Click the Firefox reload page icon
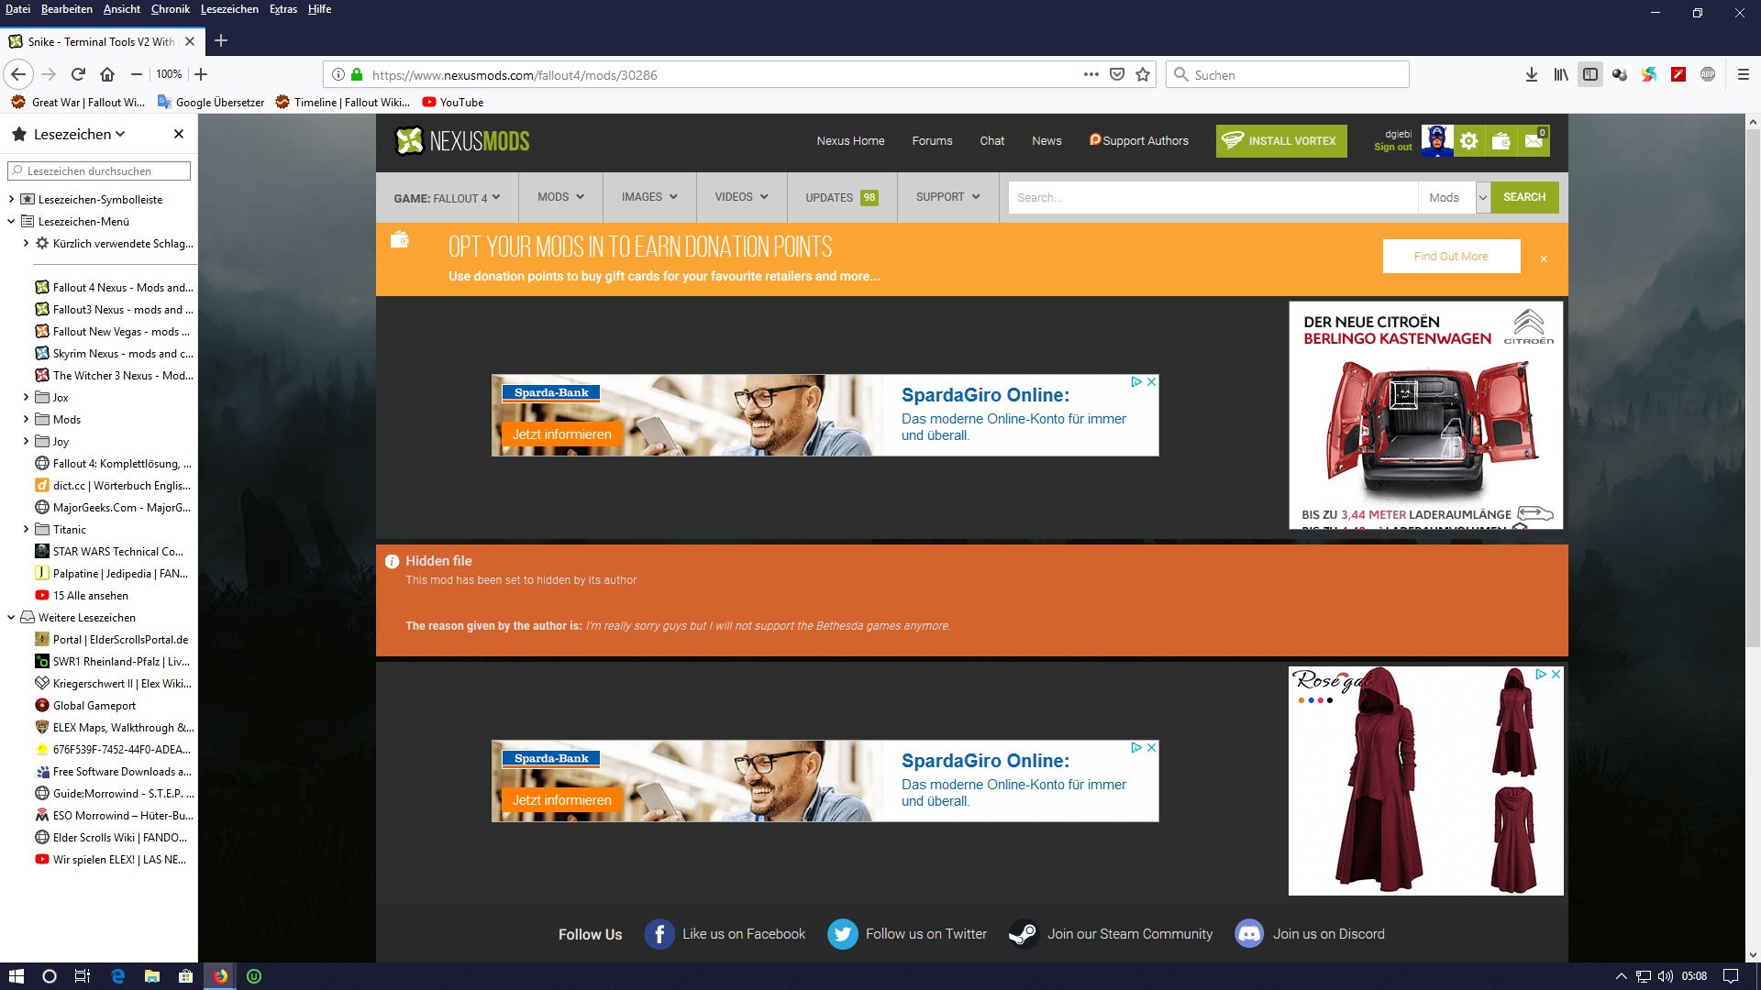This screenshot has width=1761, height=990. pos(78,74)
